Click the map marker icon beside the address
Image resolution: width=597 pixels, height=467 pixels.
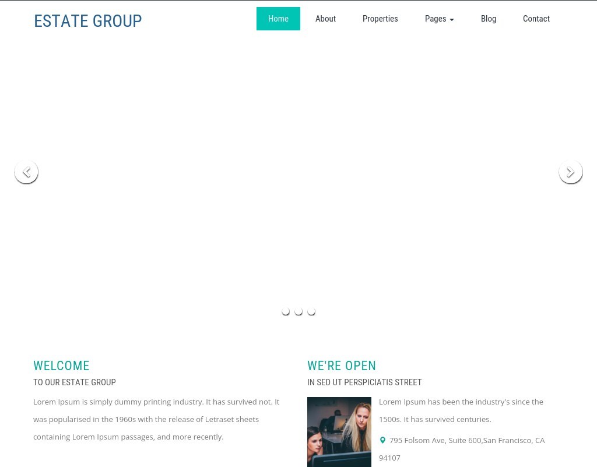coord(382,440)
